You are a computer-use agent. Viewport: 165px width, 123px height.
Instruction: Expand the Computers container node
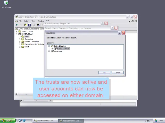20,39
